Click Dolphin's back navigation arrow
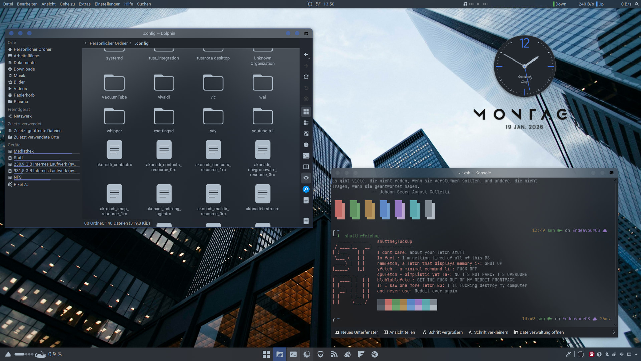641x361 pixels. [306, 55]
